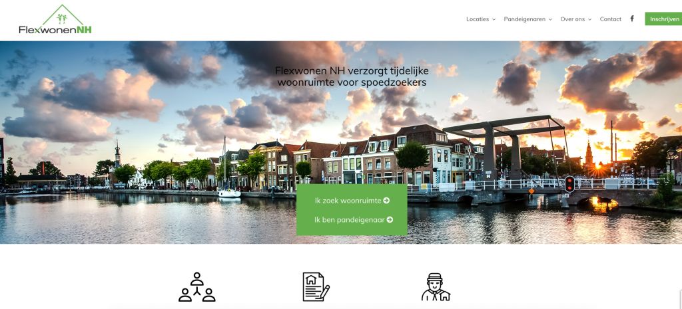Click the hero headline about tijdelijke woonruimte
This screenshot has width=682, height=309.
(x=352, y=76)
